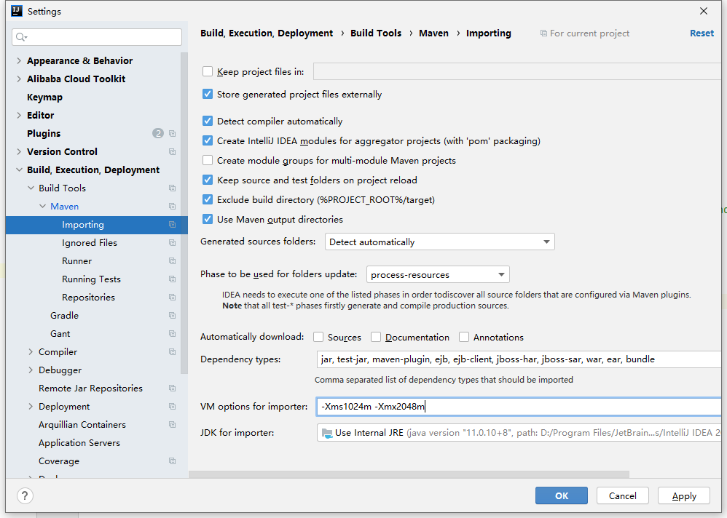Click Cancel button
This screenshot has width=727, height=518.
tap(623, 495)
